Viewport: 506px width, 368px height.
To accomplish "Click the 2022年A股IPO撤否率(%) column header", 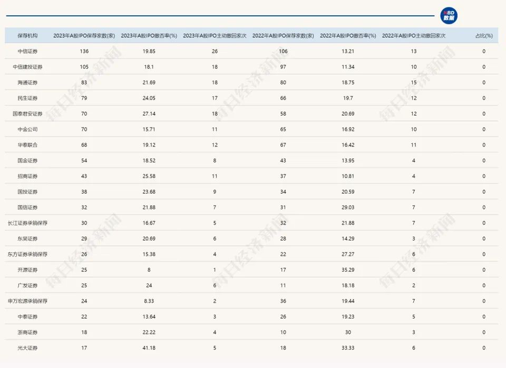I will click(x=348, y=36).
